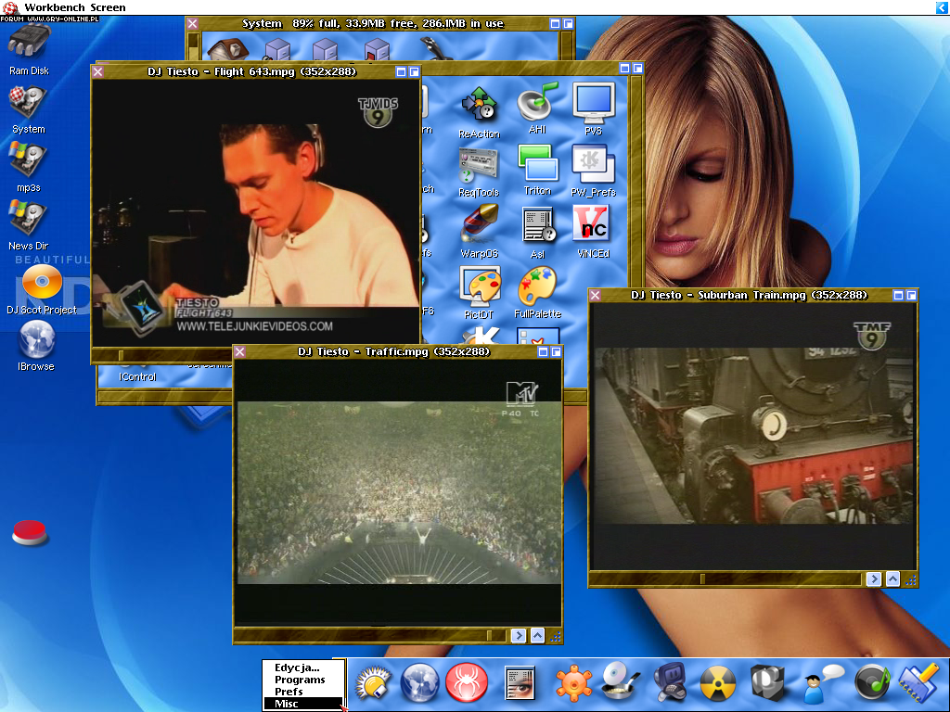Viewport: 950px width, 712px height.
Task: Launch the red spider dock icon
Action: click(x=467, y=682)
